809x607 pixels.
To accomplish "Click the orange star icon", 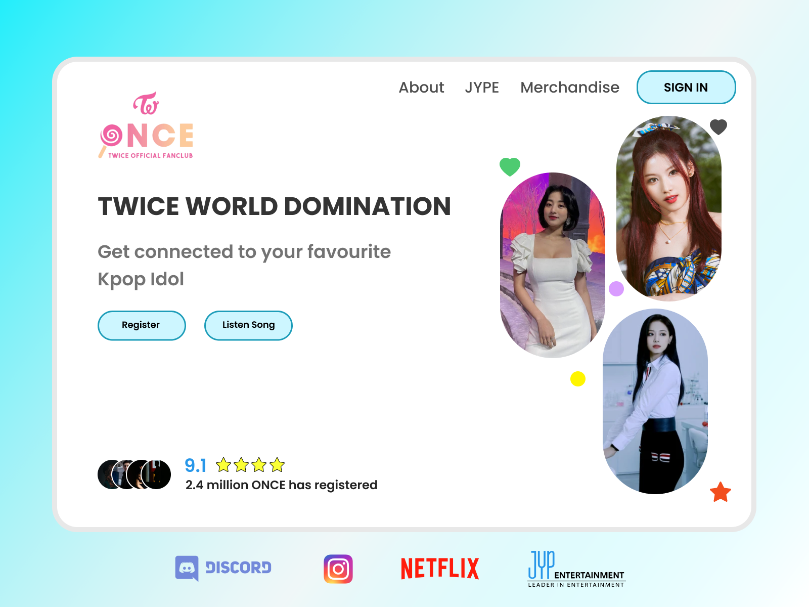I will (x=721, y=492).
